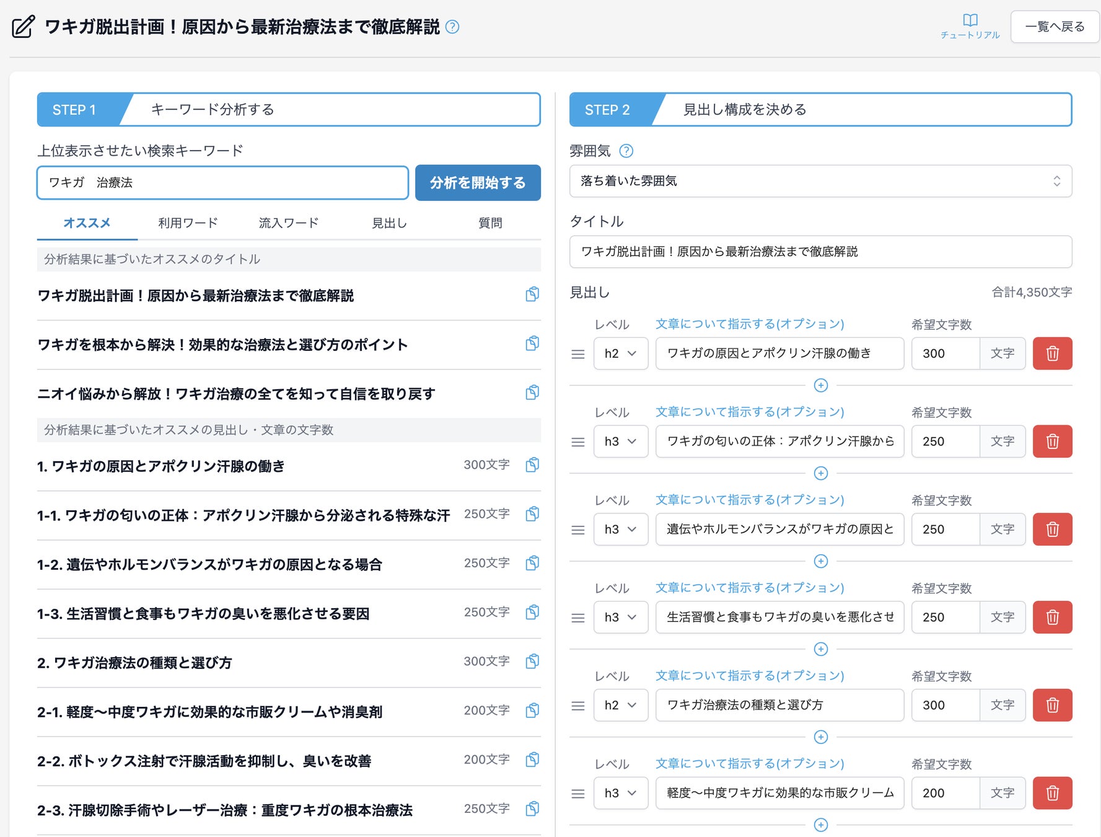Switch to the 利用ワード tab
The image size is (1101, 837).
(188, 223)
